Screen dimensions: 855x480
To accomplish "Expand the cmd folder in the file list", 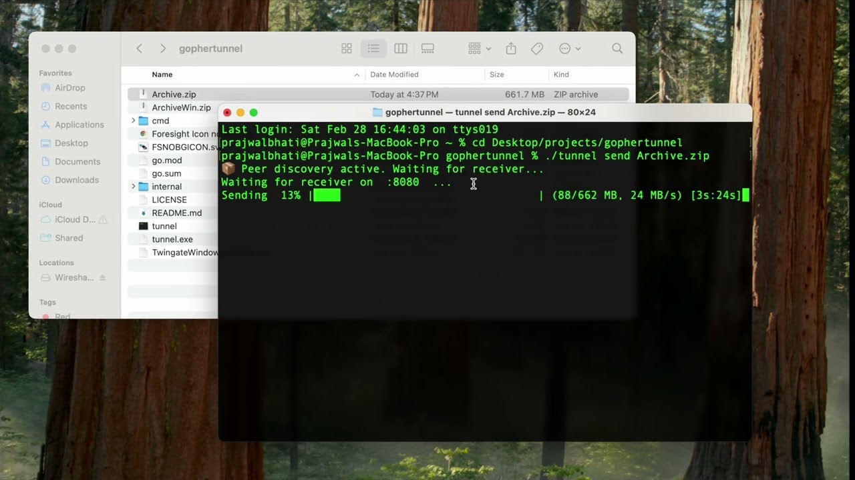I will [134, 121].
